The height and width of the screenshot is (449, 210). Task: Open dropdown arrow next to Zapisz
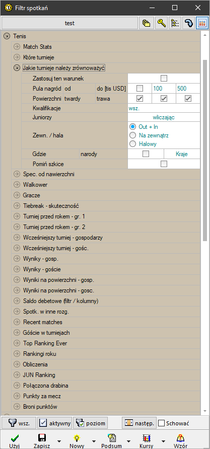pyautogui.click(x=59, y=441)
